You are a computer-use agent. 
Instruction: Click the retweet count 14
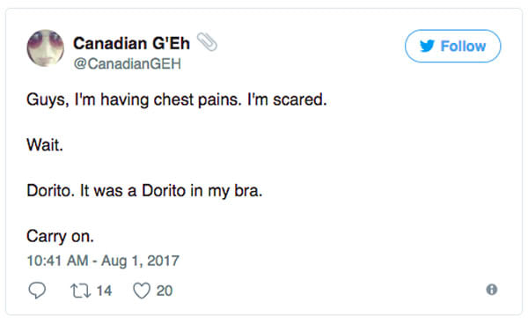click(104, 291)
